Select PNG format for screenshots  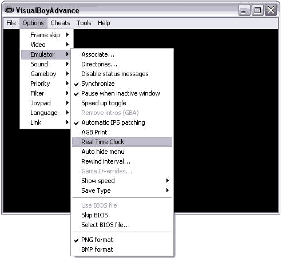click(122, 240)
